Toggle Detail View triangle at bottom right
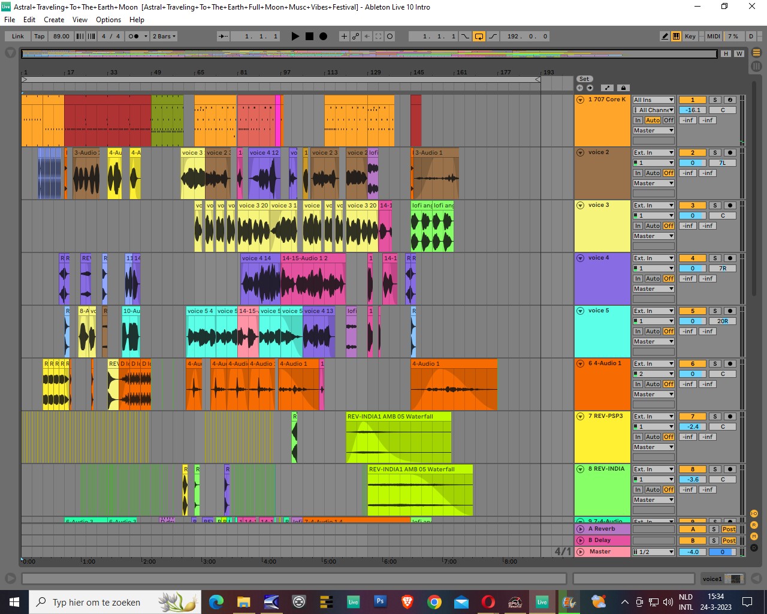The height and width of the screenshot is (614, 767). click(756, 579)
